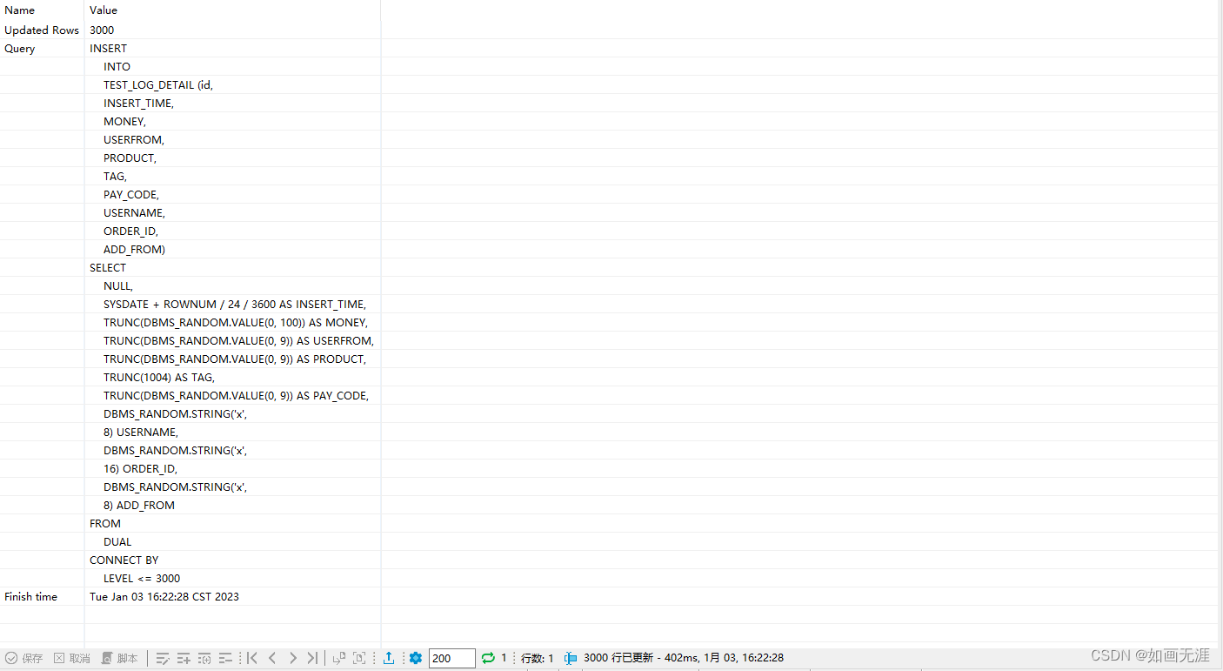Select the MONEY, row
Viewport: 1223px width, 671px height.
(x=232, y=121)
